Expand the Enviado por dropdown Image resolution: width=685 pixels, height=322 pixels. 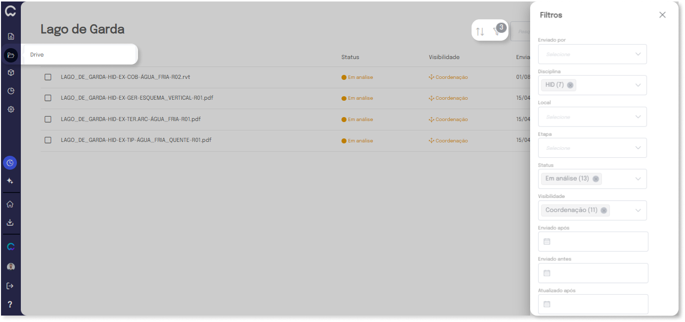[592, 54]
